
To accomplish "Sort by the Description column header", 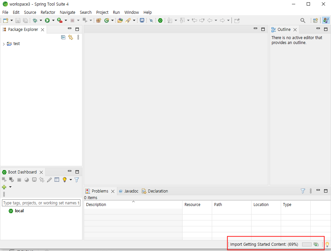I will (133, 205).
